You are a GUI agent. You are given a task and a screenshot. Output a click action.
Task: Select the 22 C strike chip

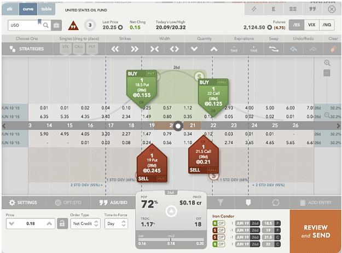pos(271,244)
